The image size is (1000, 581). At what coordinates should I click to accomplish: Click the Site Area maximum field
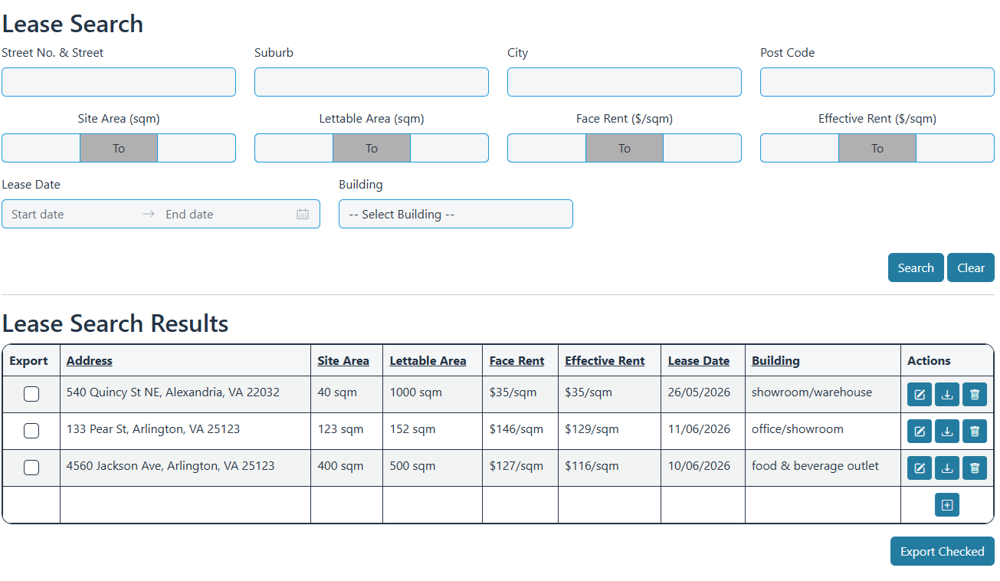(x=196, y=148)
